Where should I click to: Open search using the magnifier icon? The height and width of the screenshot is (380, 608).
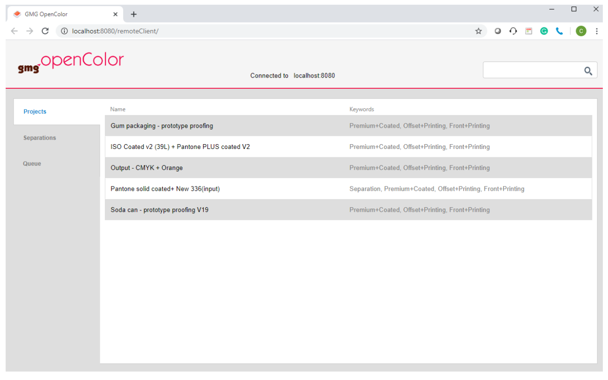588,70
